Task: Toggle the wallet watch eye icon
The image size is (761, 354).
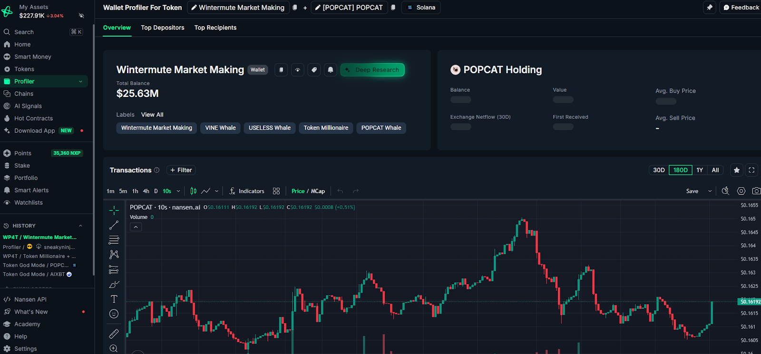Action: [298, 70]
